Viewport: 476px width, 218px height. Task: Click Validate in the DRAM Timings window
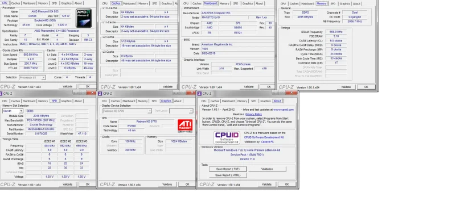tap(346, 87)
